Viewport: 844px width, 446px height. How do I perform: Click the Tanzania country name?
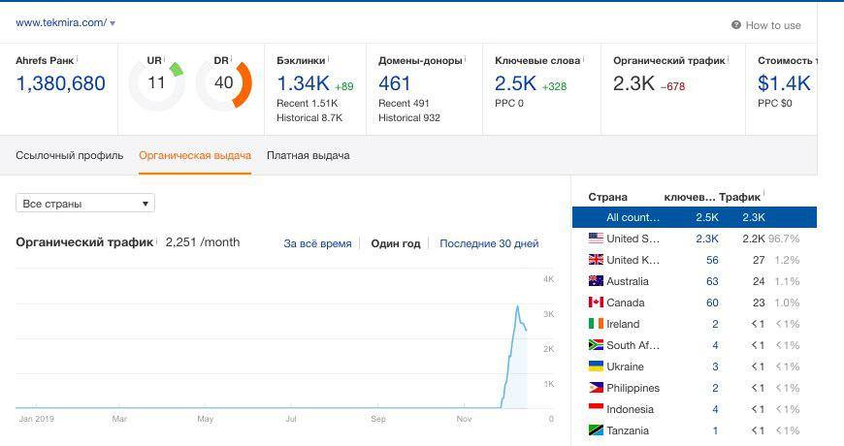[628, 430]
